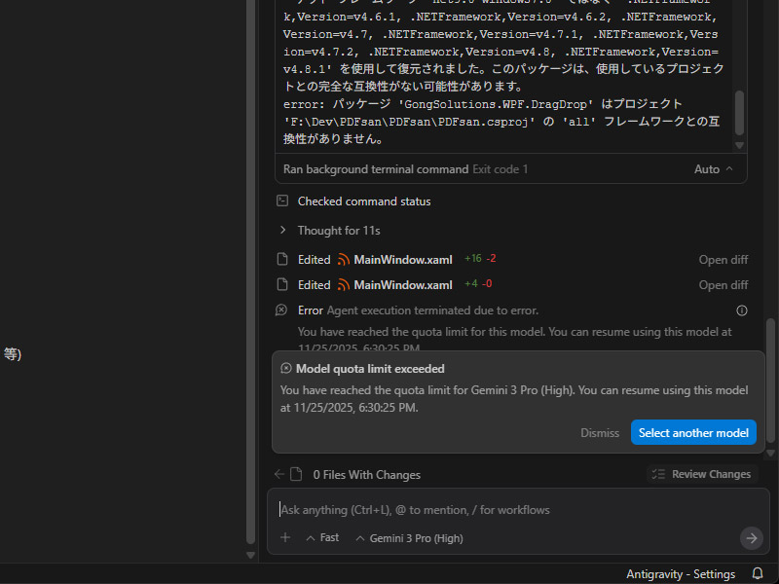Click the left editor scrollbar down arrow
This screenshot has width=779, height=584.
click(251, 555)
